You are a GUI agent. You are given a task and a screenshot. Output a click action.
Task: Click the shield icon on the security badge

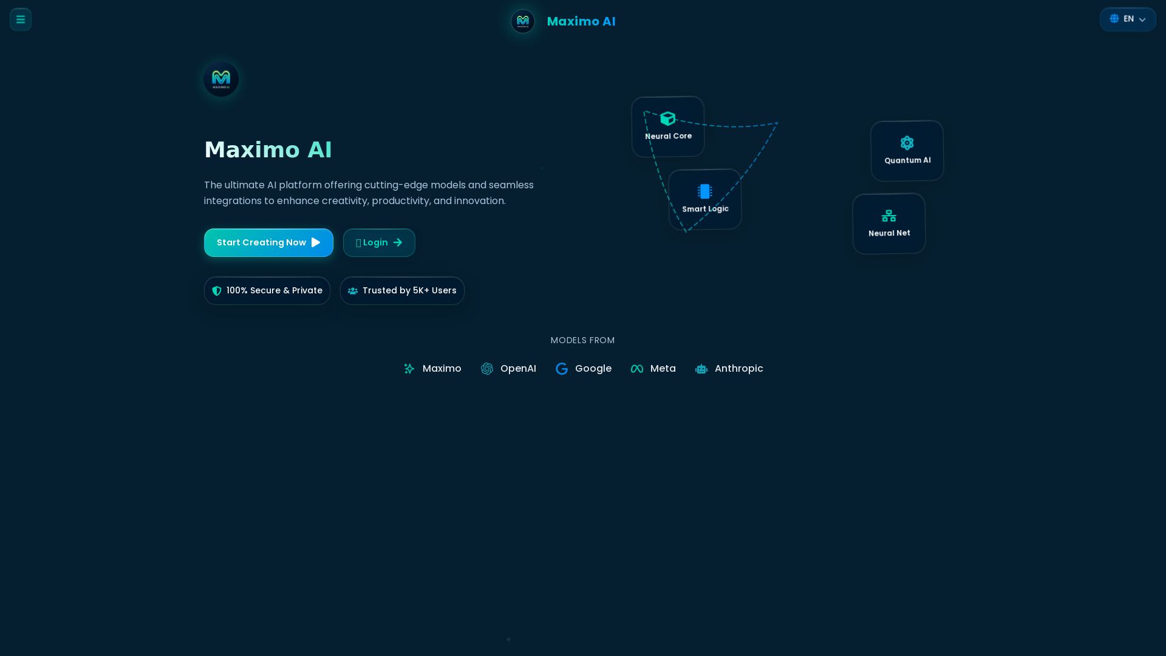217,290
